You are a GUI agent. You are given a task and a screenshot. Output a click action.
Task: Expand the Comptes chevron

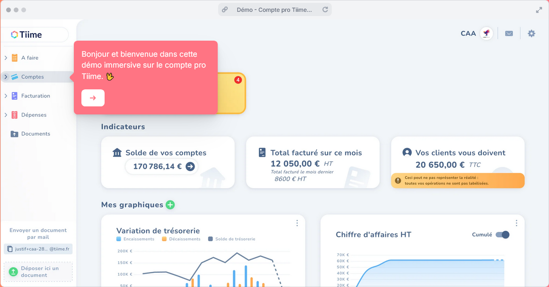click(6, 77)
